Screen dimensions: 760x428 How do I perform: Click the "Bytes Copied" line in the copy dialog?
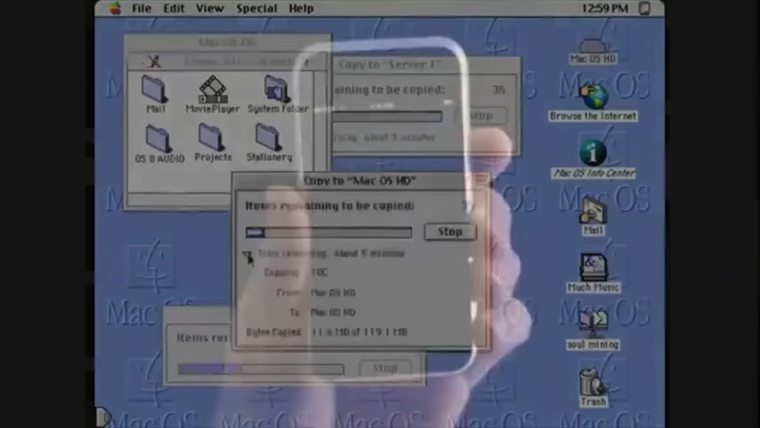[326, 332]
